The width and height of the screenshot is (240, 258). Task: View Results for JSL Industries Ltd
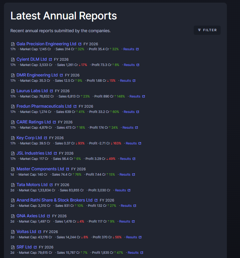pyautogui.click(x=128, y=159)
